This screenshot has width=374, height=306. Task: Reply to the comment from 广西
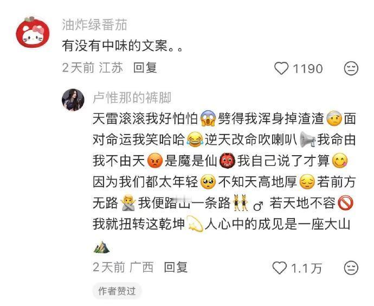point(176,267)
